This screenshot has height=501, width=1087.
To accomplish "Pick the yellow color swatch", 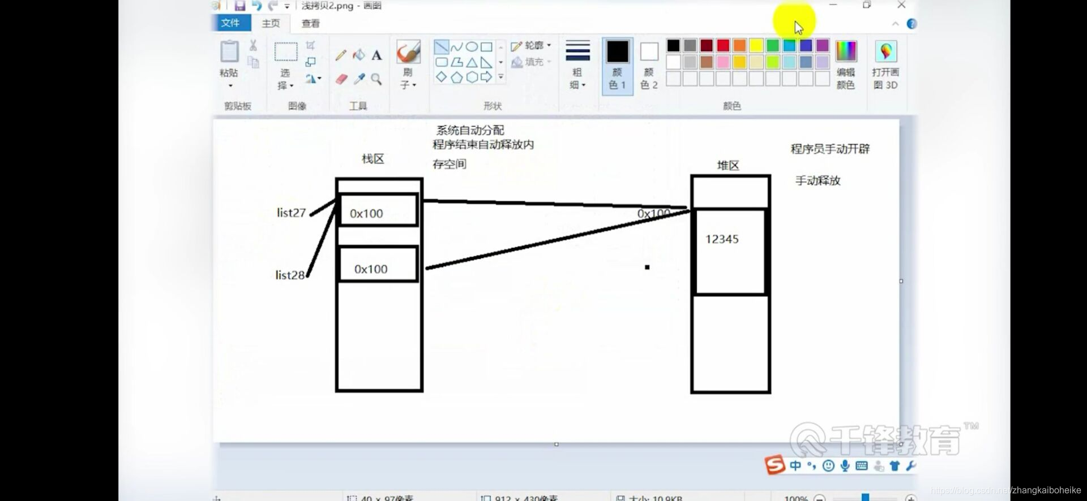I will [x=756, y=46].
